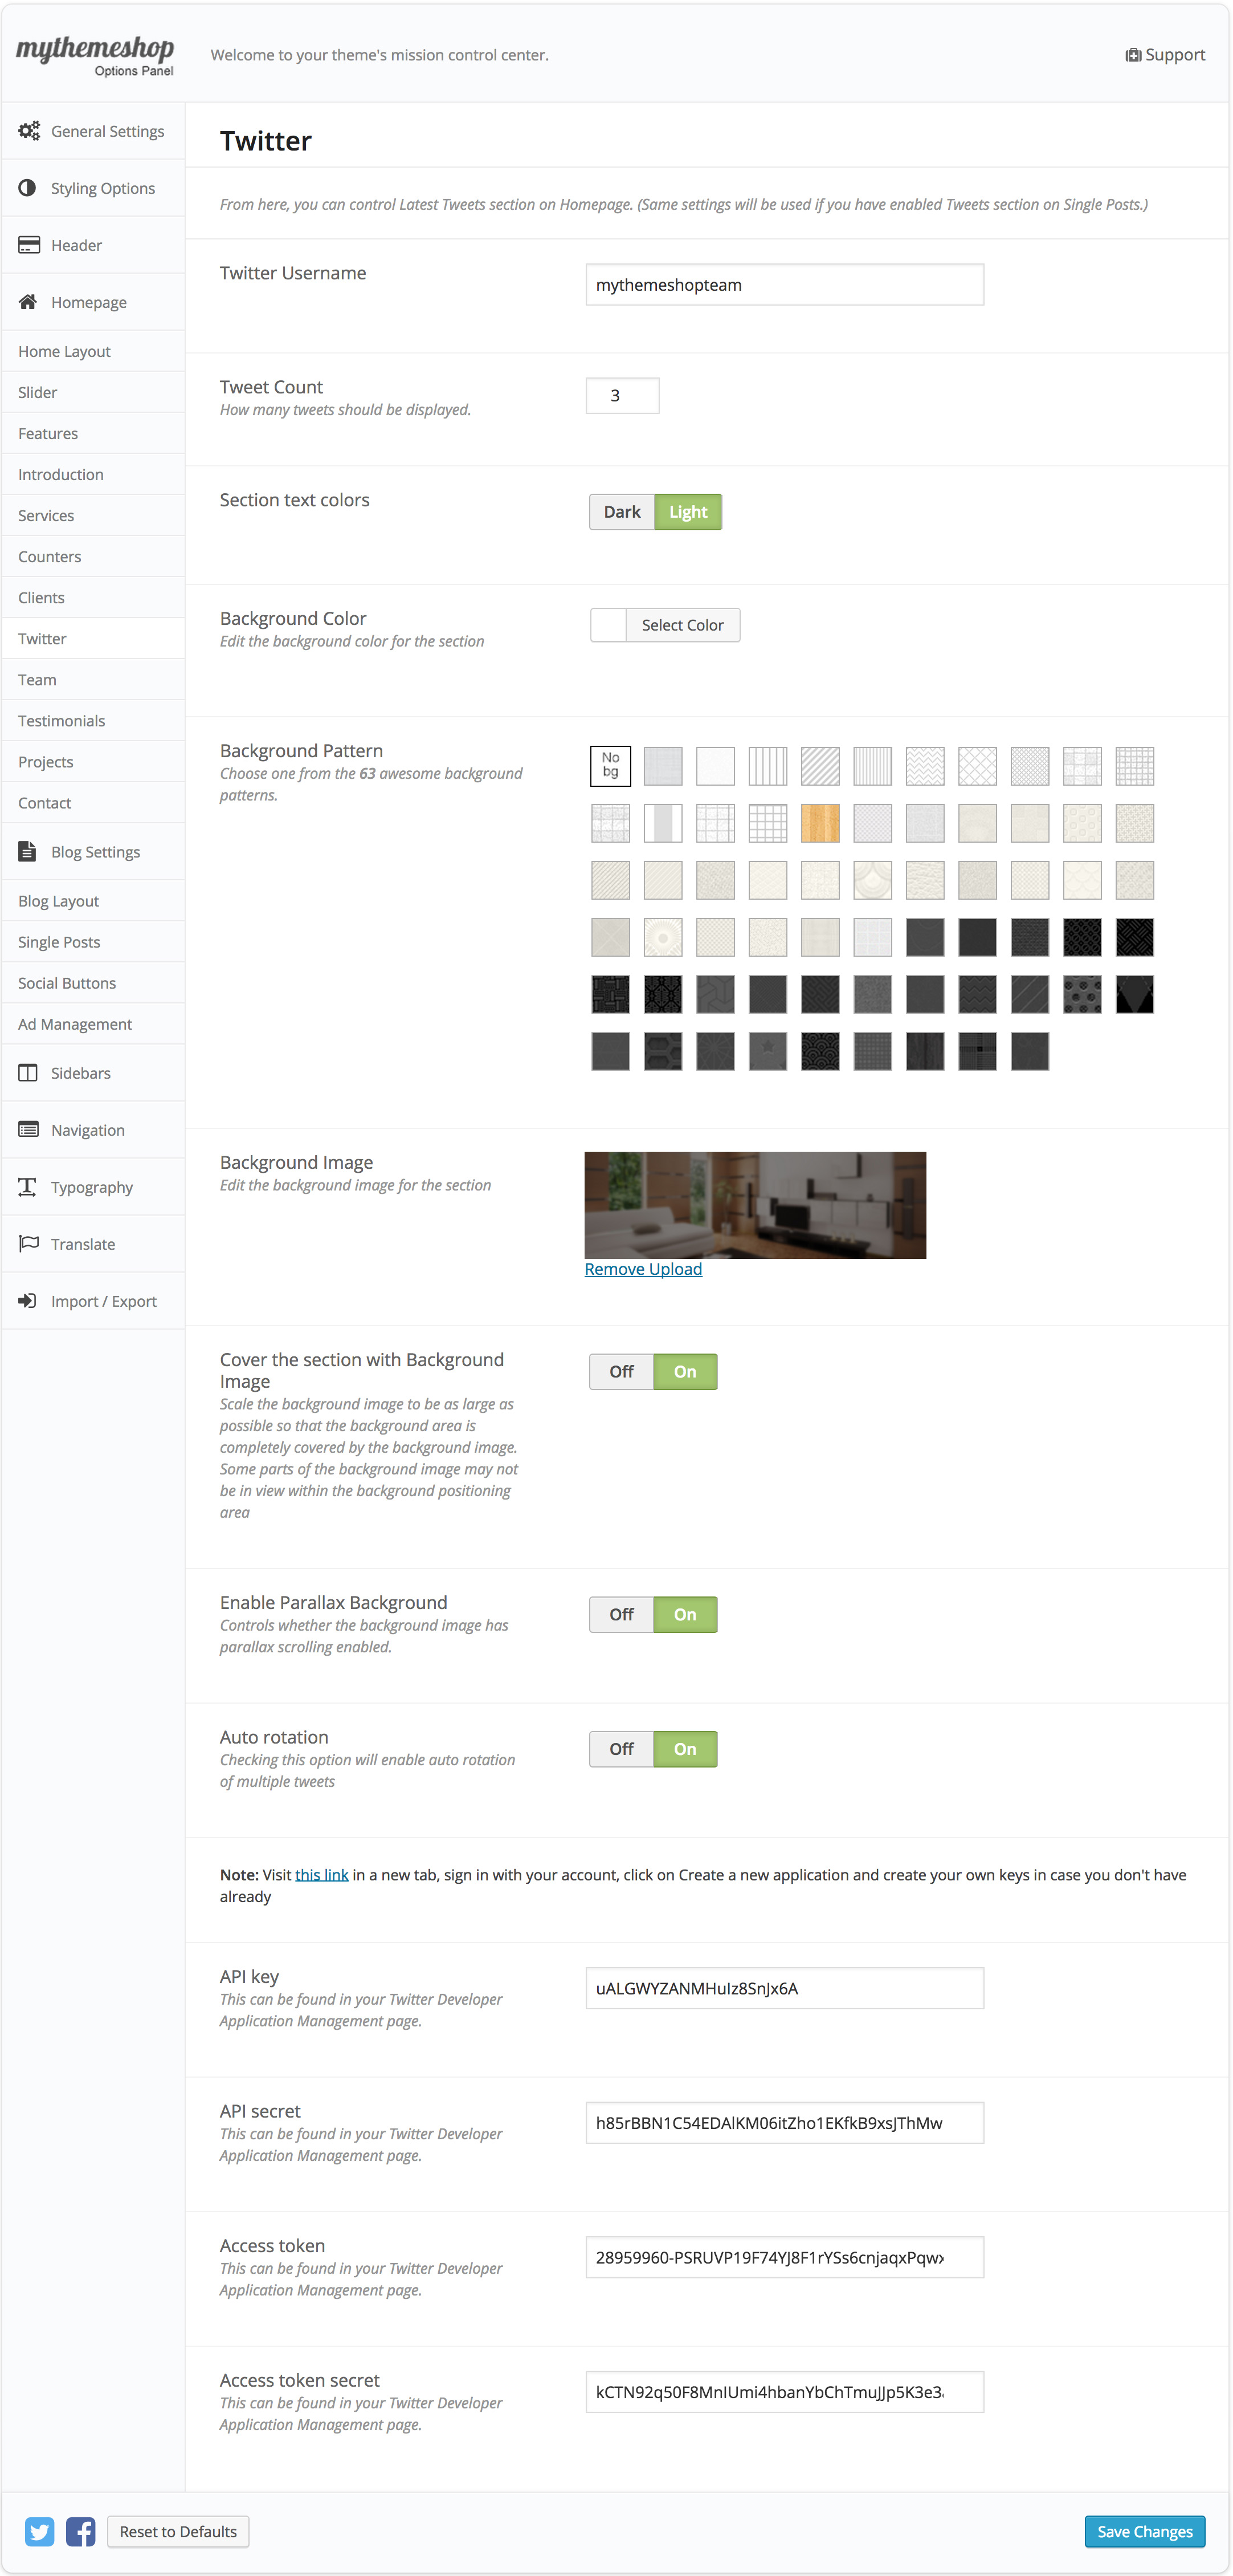Screen dimensions: 1233x2576
Task: Open the Testimonials submenu item
Action: pyautogui.click(x=61, y=721)
